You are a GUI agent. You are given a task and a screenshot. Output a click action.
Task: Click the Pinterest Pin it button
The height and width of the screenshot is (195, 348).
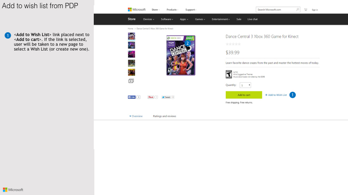coord(151,97)
